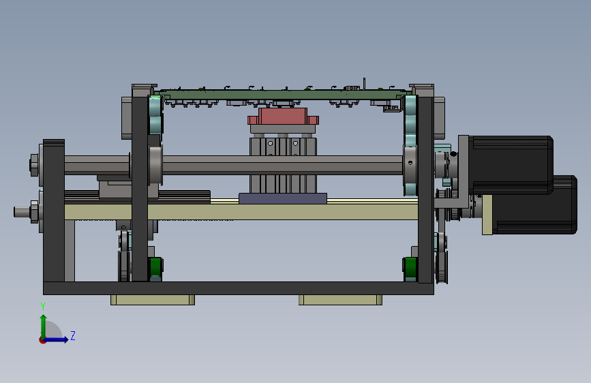Click the green Y axis of the triad
Screen dimensions: 591x383
[44, 326]
